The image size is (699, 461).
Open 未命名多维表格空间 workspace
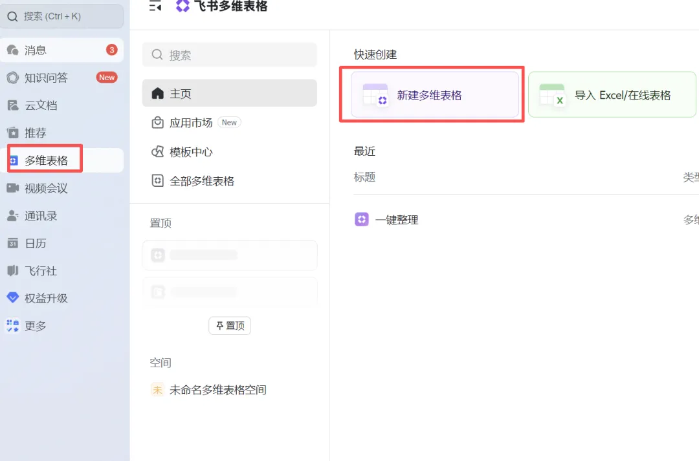230,390
